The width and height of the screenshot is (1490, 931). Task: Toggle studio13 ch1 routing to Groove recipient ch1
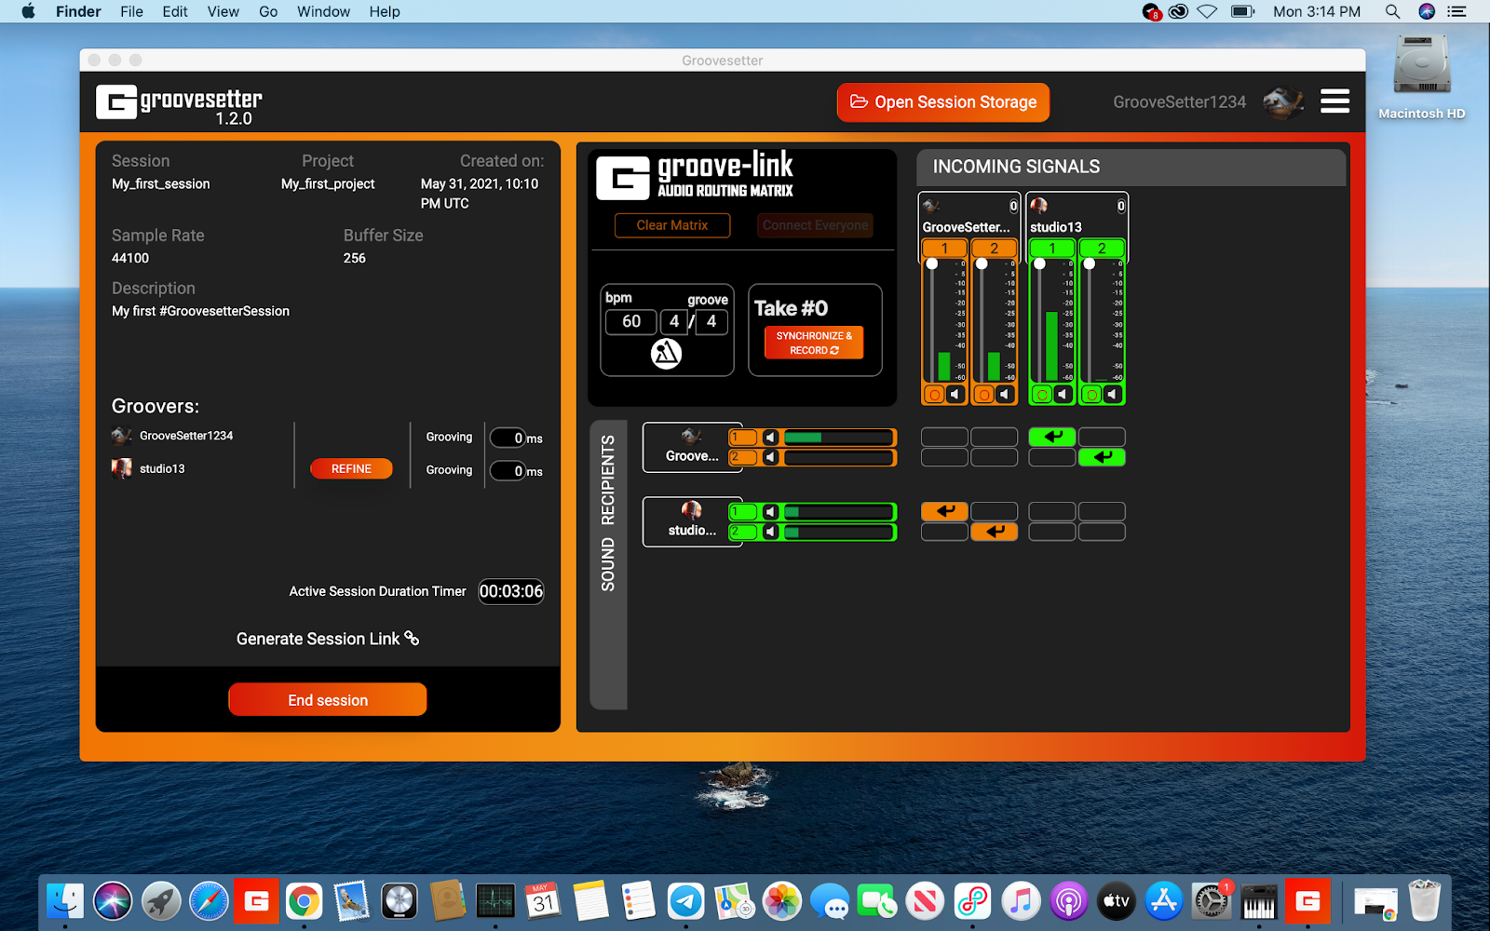(x=1052, y=437)
